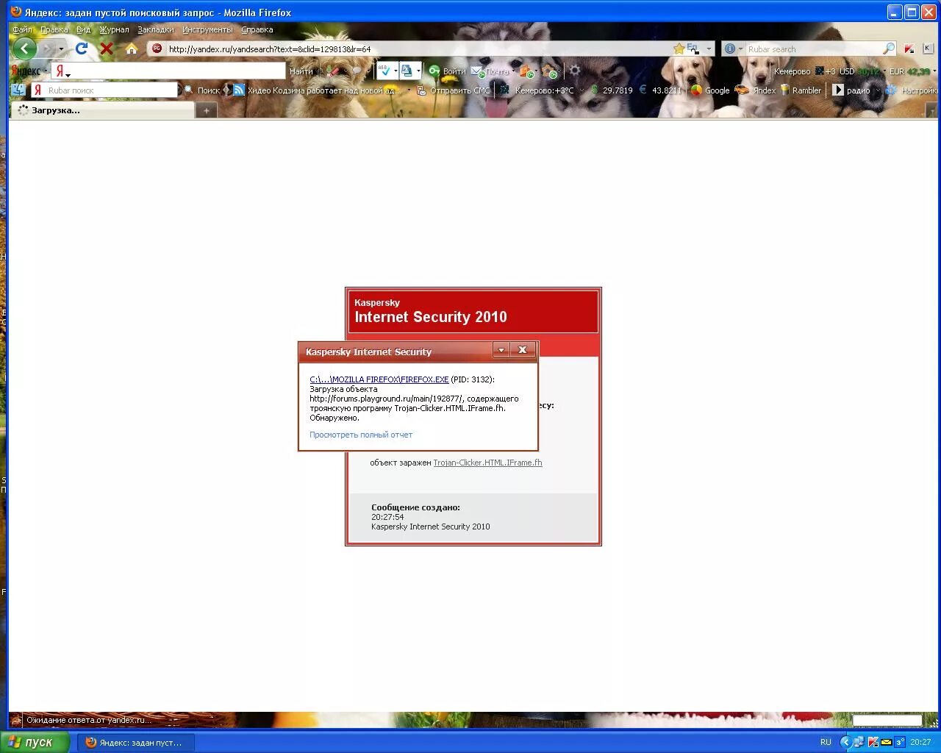Click the Firefox taskbar button Яндекс: задан пуст…
This screenshot has height=753, width=941.
[x=136, y=742]
